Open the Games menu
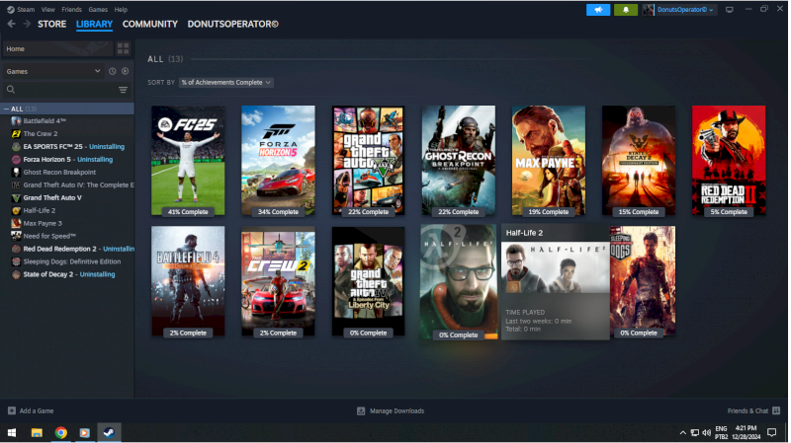 point(98,10)
